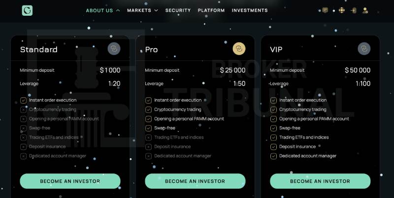
Task: Open the Investments menu item
Action: pyautogui.click(x=250, y=10)
